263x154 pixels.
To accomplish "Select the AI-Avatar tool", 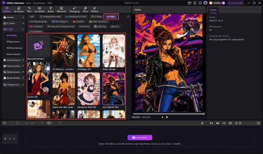I will (x=19, y=10).
